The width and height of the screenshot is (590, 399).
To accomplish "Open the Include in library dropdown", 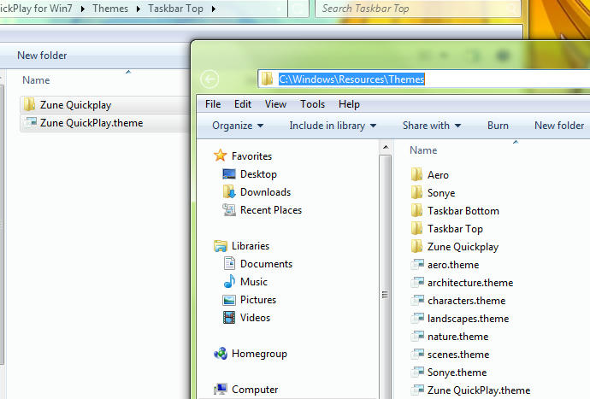I will (x=333, y=126).
